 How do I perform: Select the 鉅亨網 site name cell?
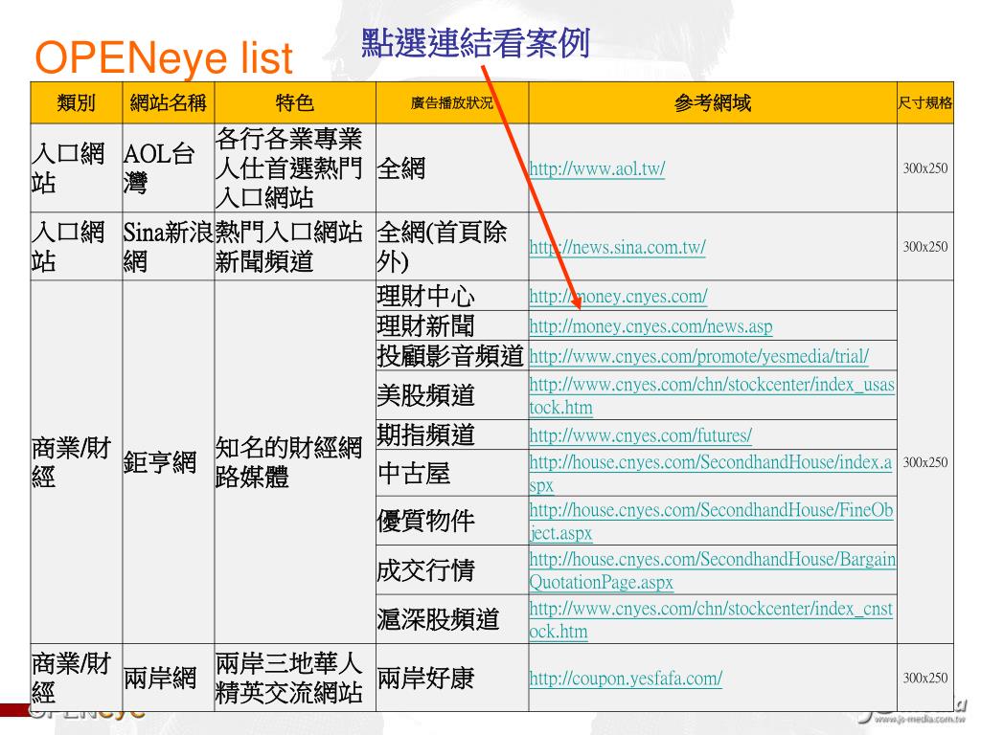tap(169, 462)
